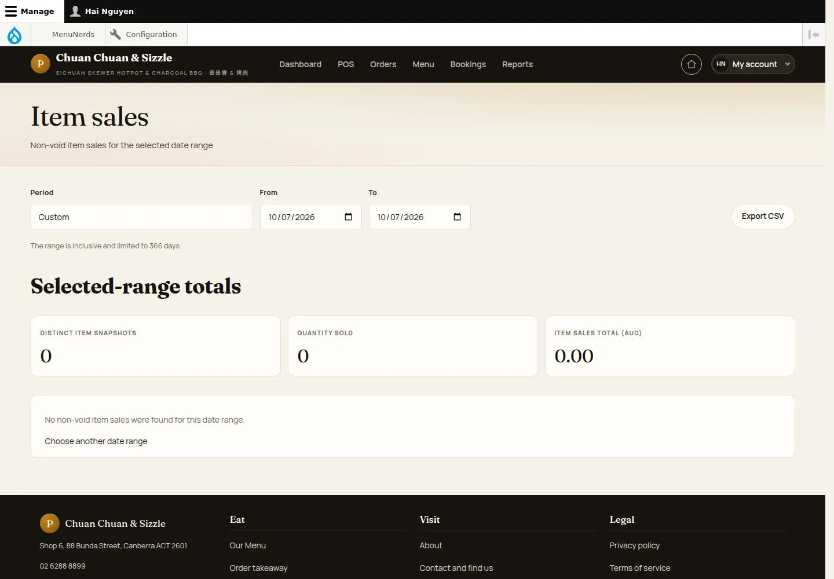Open the About footer link
The width and height of the screenshot is (834, 579).
(430, 545)
